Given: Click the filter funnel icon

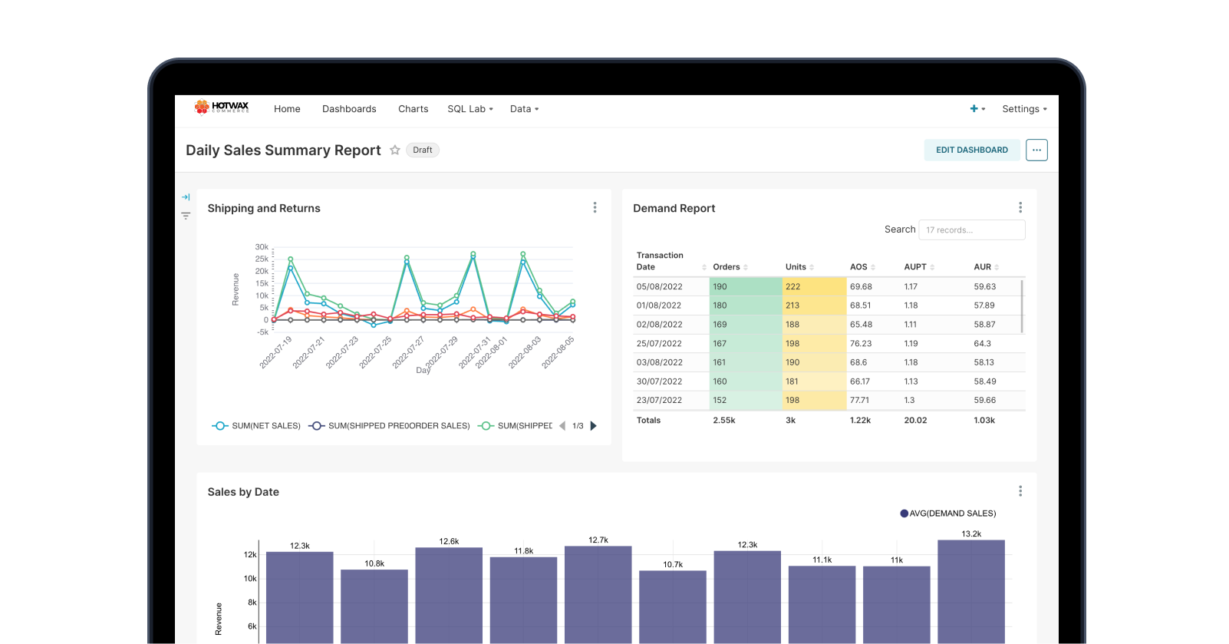Looking at the screenshot, I should point(186,216).
